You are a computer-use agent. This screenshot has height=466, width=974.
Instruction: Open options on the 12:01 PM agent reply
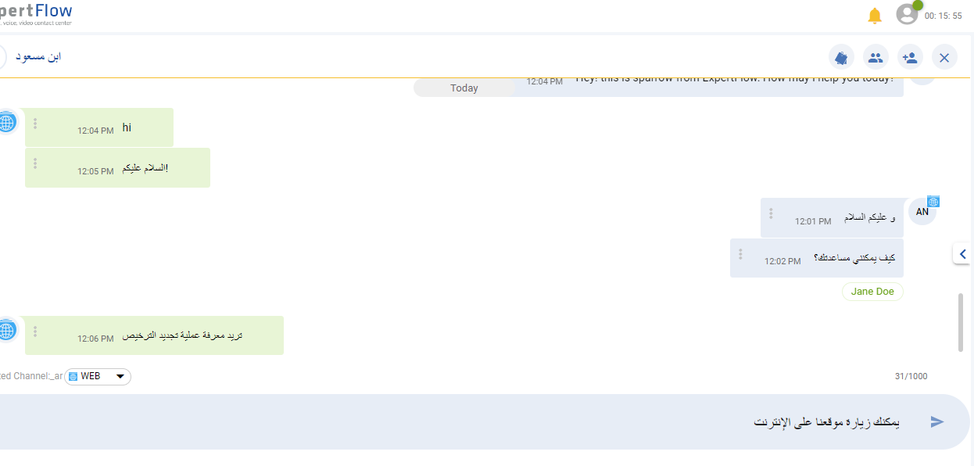tap(771, 213)
